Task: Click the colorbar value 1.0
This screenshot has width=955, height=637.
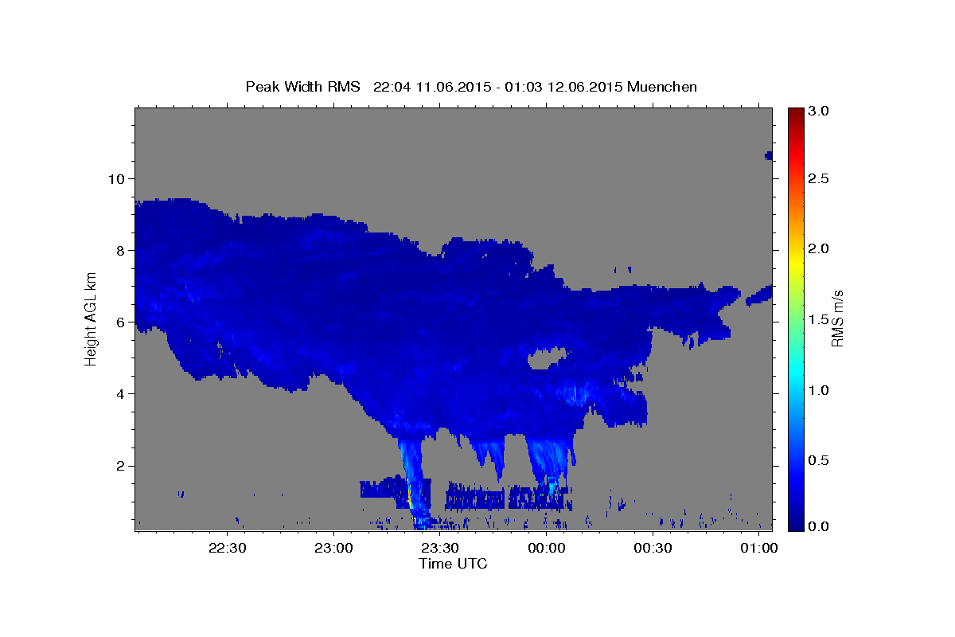Action: (819, 390)
